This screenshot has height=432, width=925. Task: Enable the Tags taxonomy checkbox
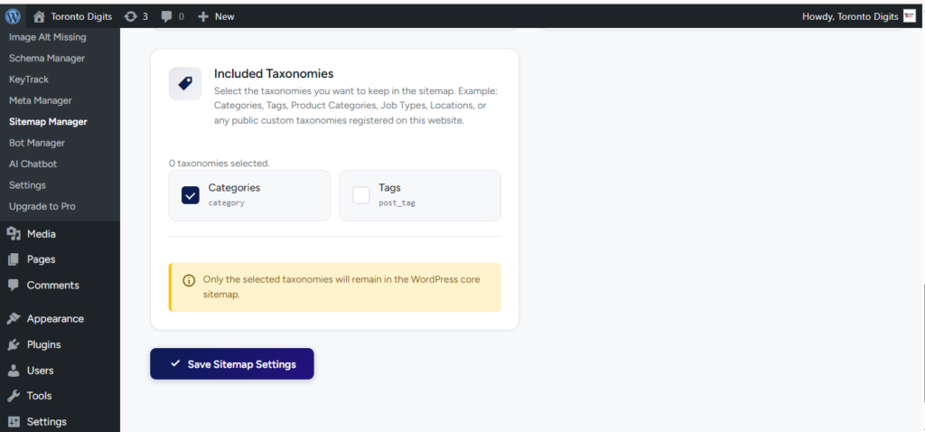(x=361, y=195)
